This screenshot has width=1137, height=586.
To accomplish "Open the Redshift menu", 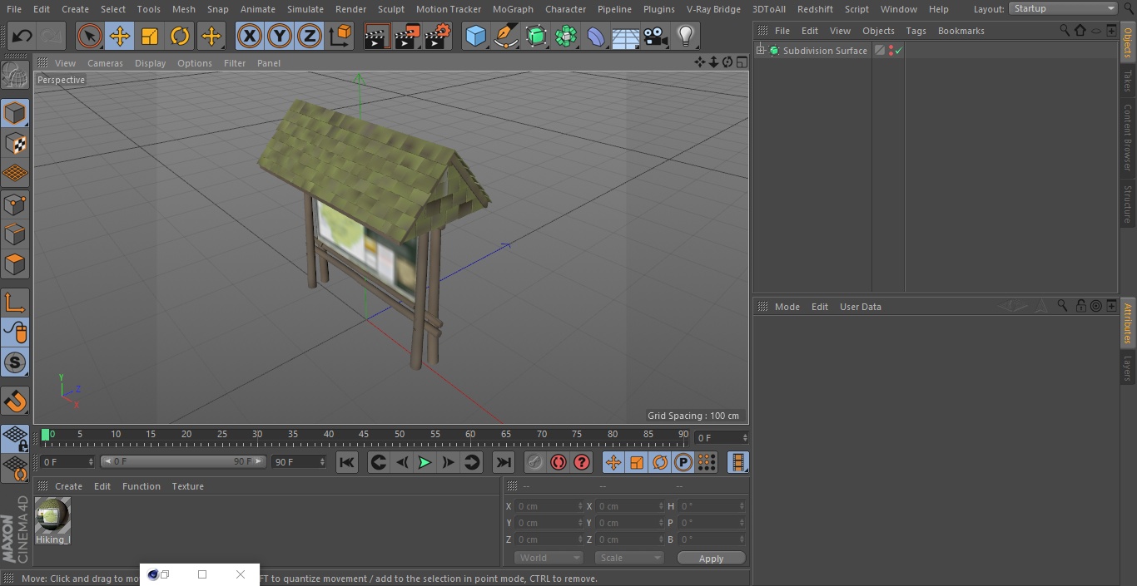I will [815, 9].
